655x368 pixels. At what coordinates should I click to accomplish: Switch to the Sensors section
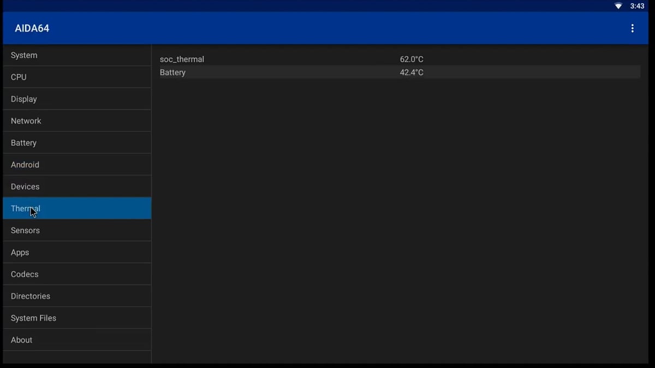click(x=76, y=230)
